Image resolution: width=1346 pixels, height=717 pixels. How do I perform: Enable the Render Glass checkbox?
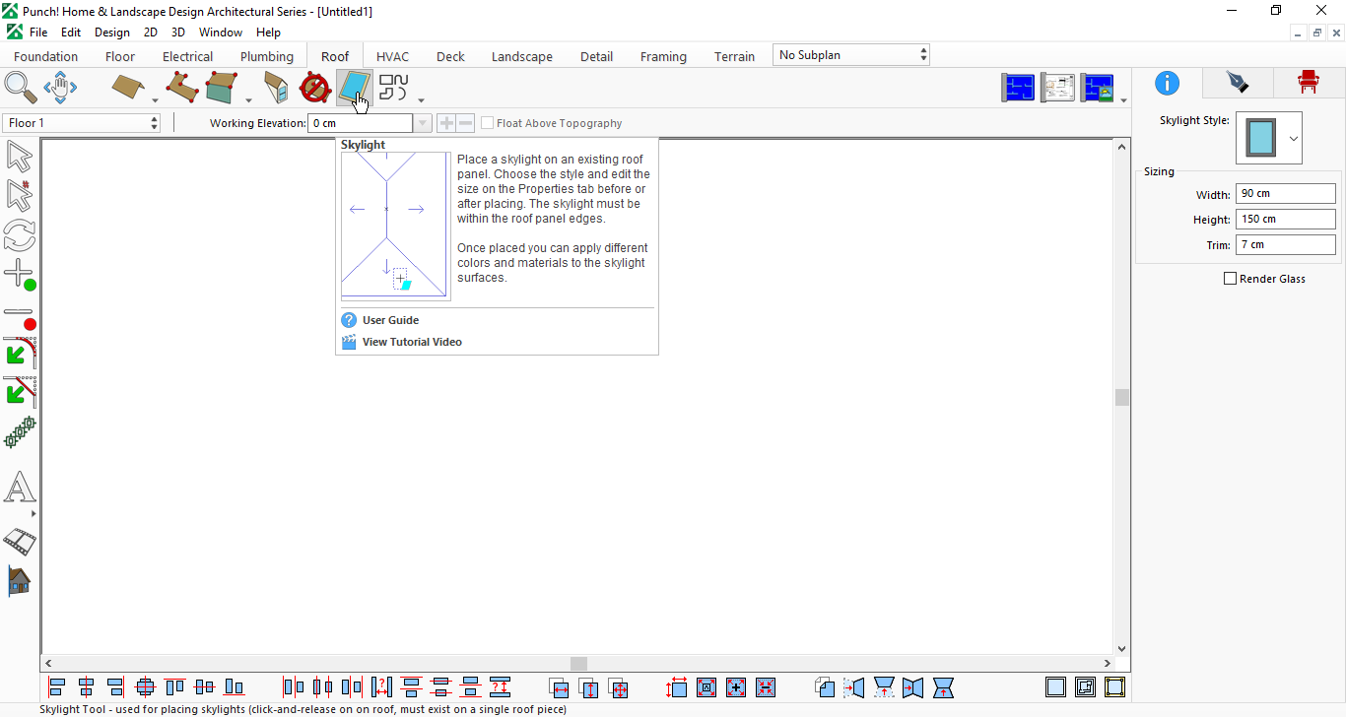coord(1230,279)
